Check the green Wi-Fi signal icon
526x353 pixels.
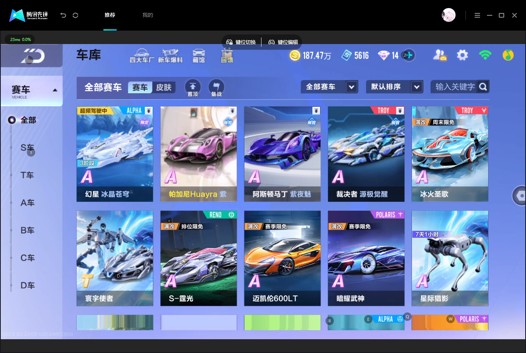point(485,55)
